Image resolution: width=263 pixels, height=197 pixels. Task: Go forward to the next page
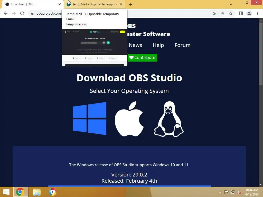click(x=14, y=13)
